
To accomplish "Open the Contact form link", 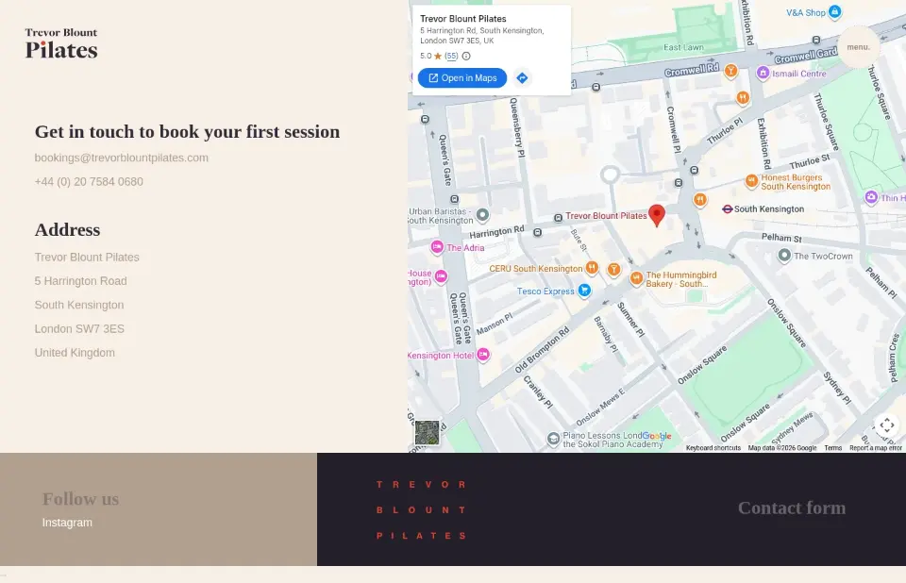I will point(792,508).
